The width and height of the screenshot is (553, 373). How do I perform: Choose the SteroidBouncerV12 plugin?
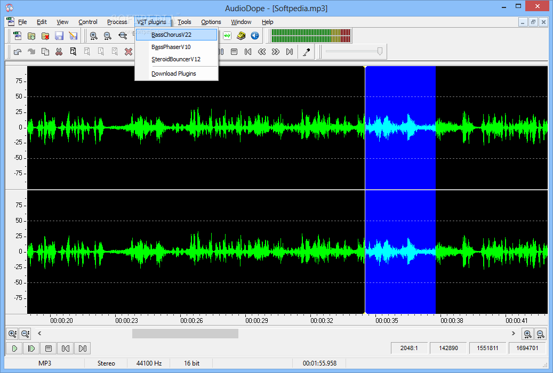tap(177, 59)
